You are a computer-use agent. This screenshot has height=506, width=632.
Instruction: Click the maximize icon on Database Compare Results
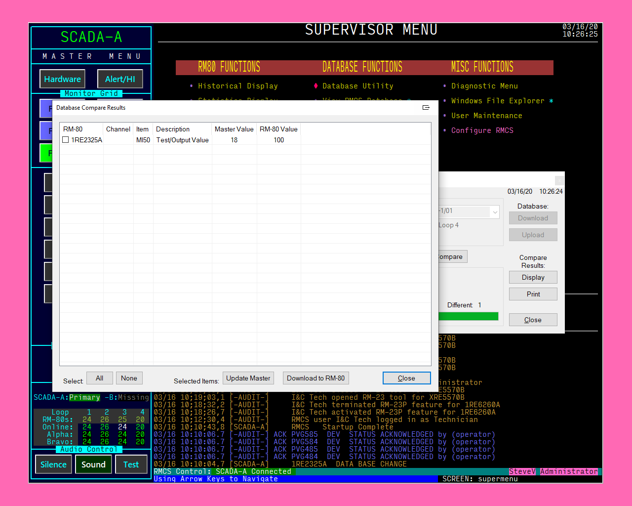426,108
